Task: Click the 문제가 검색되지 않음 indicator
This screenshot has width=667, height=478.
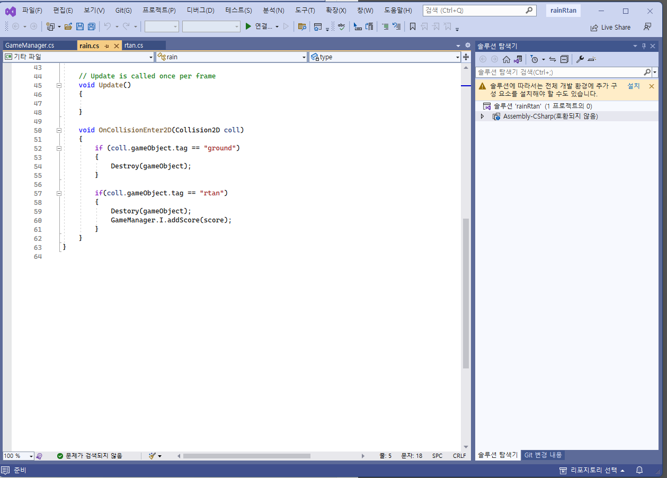Action: click(x=90, y=456)
